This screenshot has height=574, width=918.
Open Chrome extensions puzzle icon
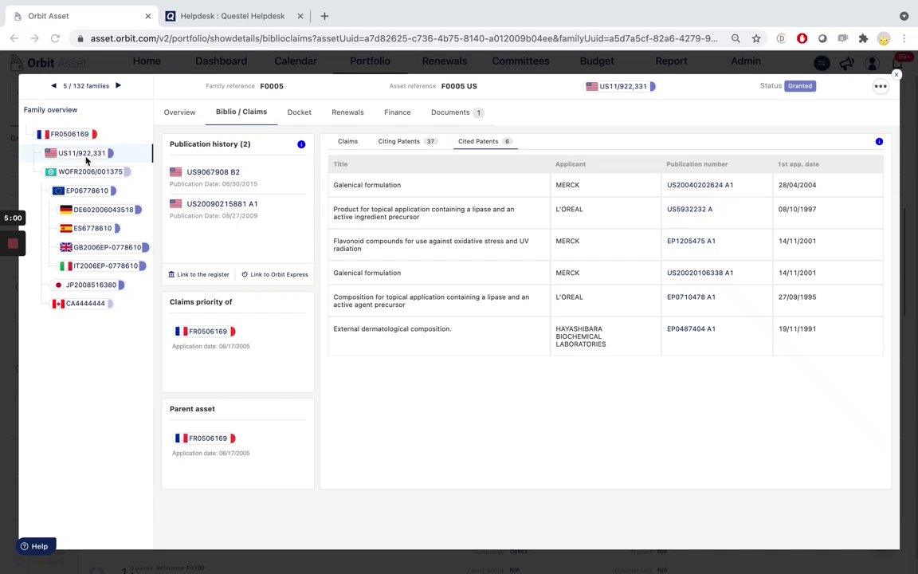863,38
